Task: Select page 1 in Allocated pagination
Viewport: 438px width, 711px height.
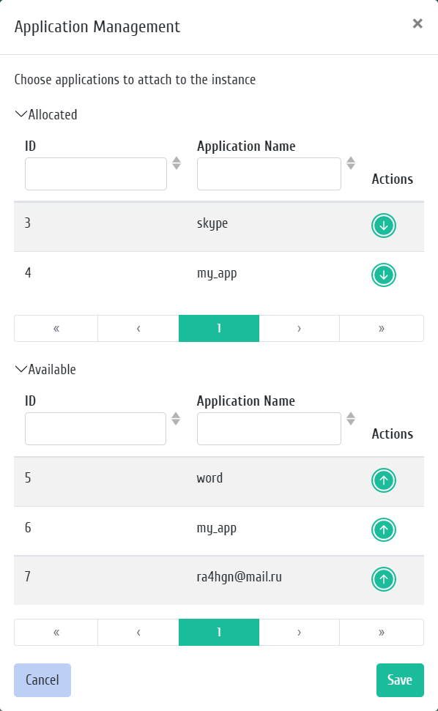Action: [219, 328]
